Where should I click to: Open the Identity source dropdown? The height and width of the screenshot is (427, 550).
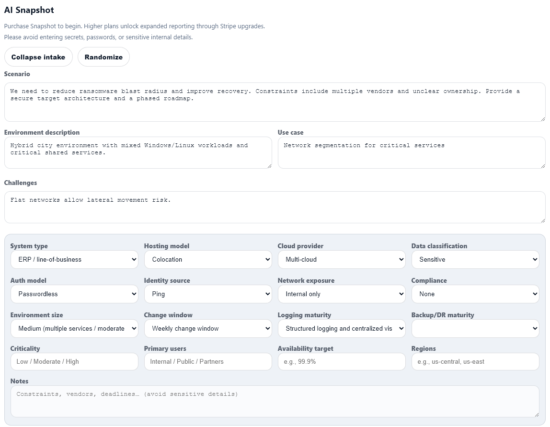208,294
